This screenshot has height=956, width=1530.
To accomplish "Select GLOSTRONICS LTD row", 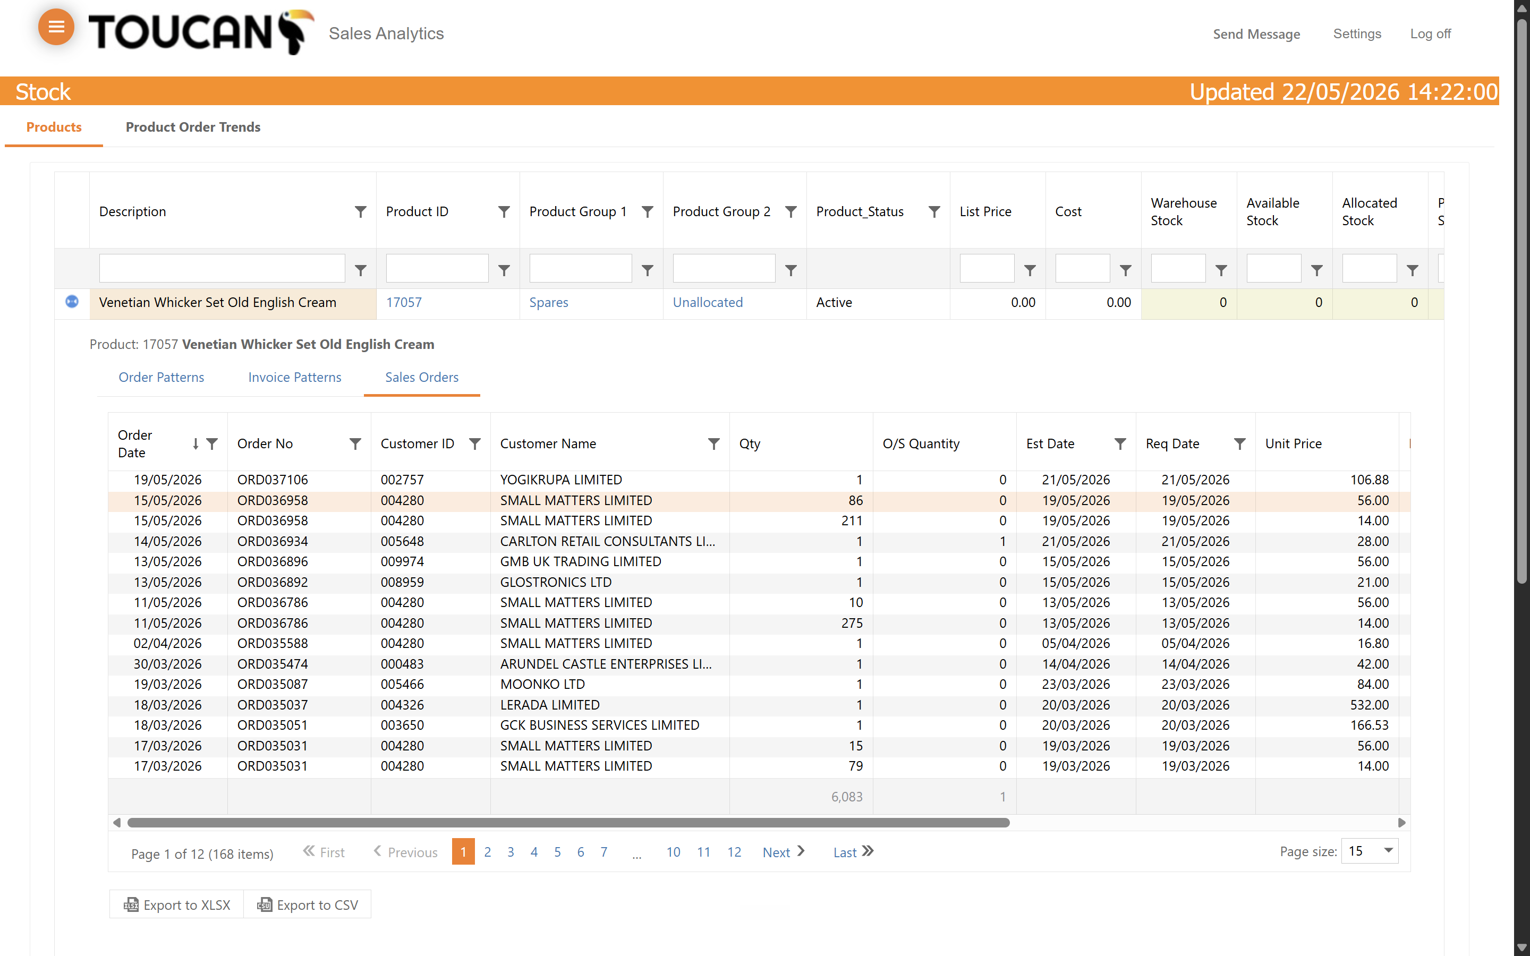I will click(759, 582).
